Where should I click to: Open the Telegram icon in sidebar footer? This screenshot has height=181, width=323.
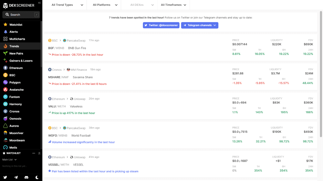[x=16, y=177]
